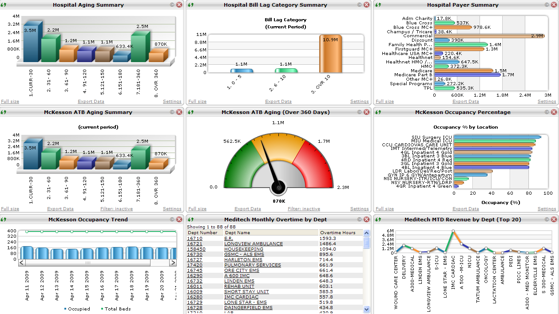The image size is (559, 314).
Task: Collapse the McKesson Occupancy Percentage panel
Action: click(x=546, y=112)
